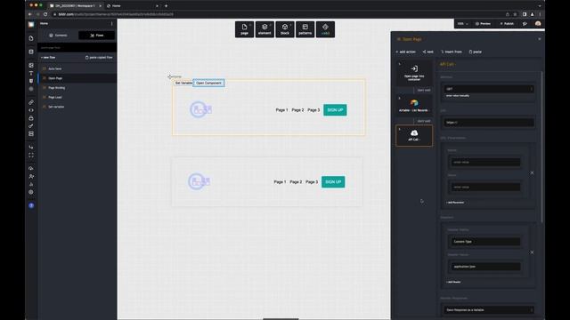Click the text tool icon in the left sidebar

(x=31, y=73)
